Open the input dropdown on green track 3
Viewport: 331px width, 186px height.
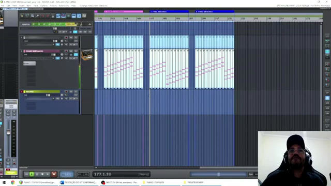pos(39,99)
